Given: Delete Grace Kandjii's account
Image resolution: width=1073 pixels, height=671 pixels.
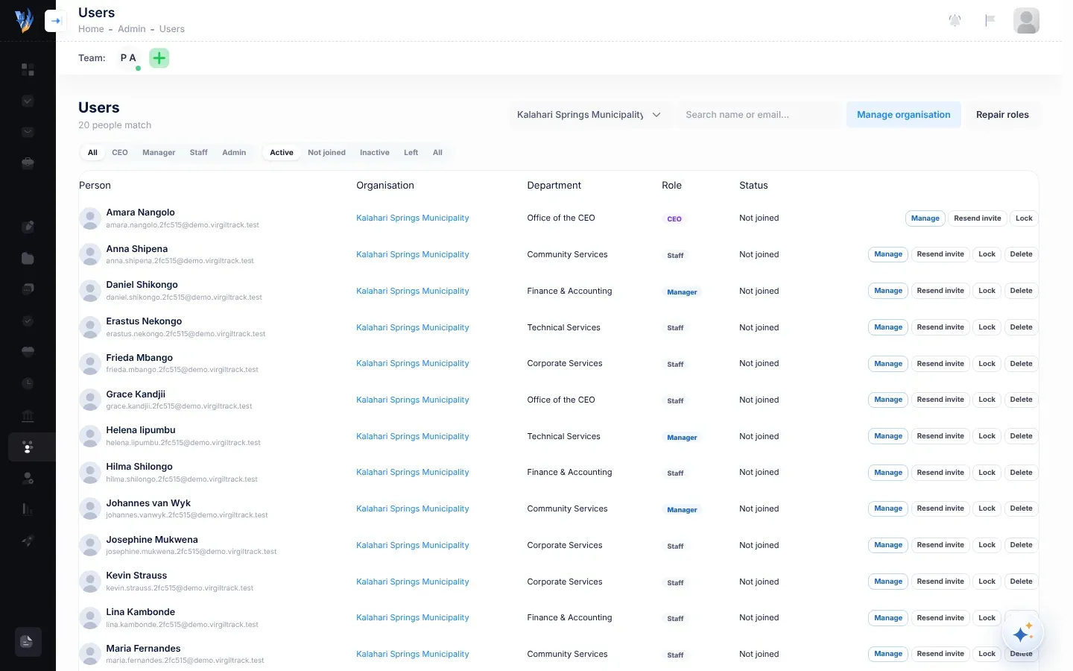Looking at the screenshot, I should (1021, 400).
